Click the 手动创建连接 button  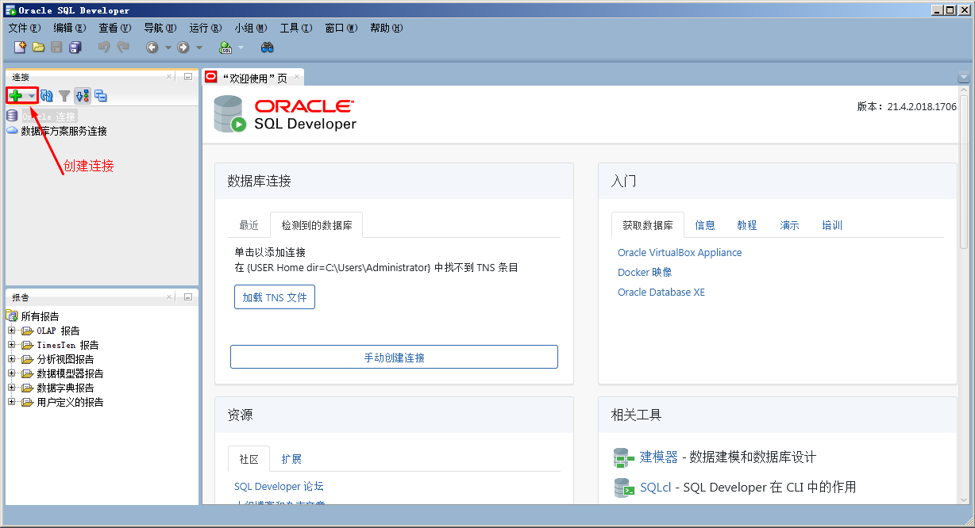tap(394, 357)
